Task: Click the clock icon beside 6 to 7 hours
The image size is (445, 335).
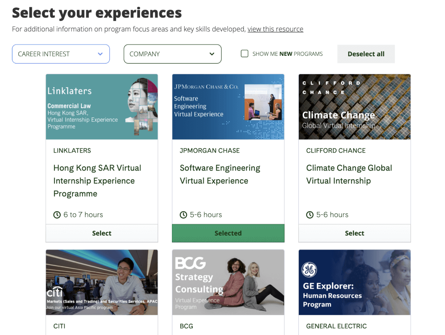Action: [x=57, y=215]
